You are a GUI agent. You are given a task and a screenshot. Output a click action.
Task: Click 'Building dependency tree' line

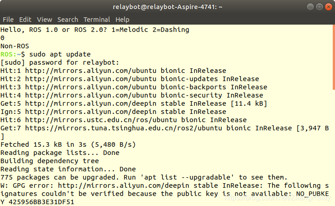(50, 161)
